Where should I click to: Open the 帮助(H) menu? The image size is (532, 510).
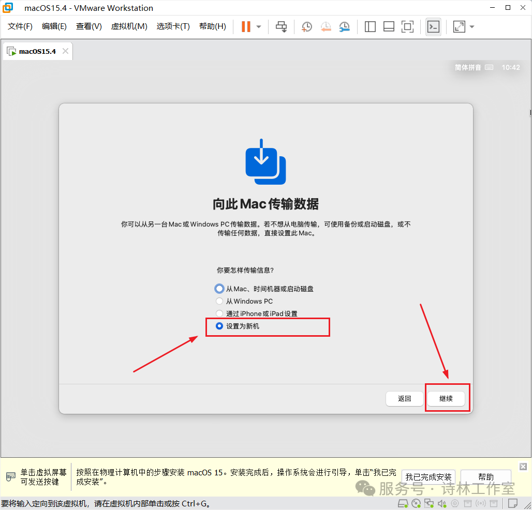(x=212, y=26)
